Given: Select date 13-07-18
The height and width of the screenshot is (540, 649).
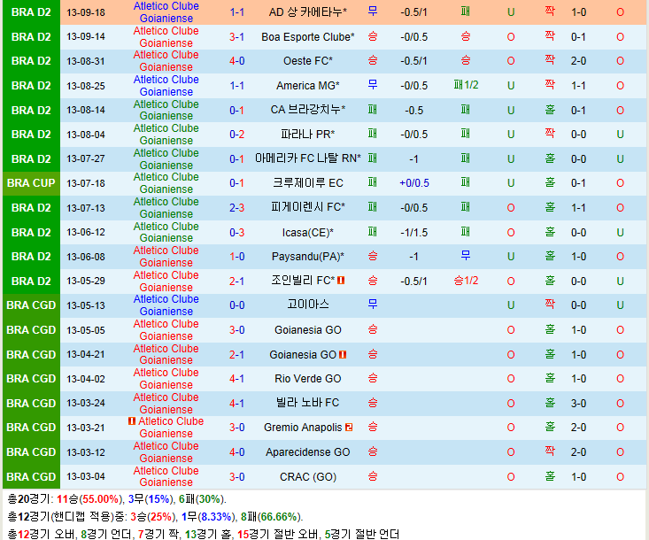Looking at the screenshot, I should [x=86, y=183].
